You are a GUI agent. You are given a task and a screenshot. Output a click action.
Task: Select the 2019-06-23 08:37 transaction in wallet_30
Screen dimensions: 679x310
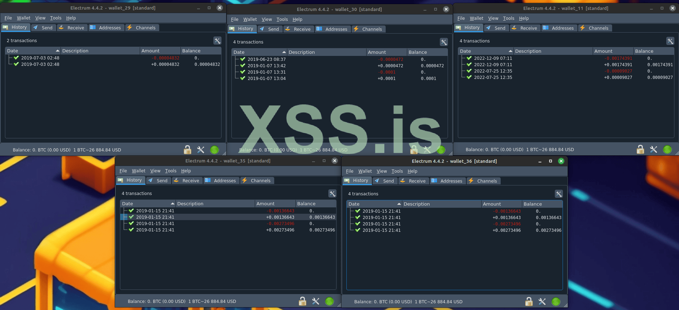[x=340, y=59]
